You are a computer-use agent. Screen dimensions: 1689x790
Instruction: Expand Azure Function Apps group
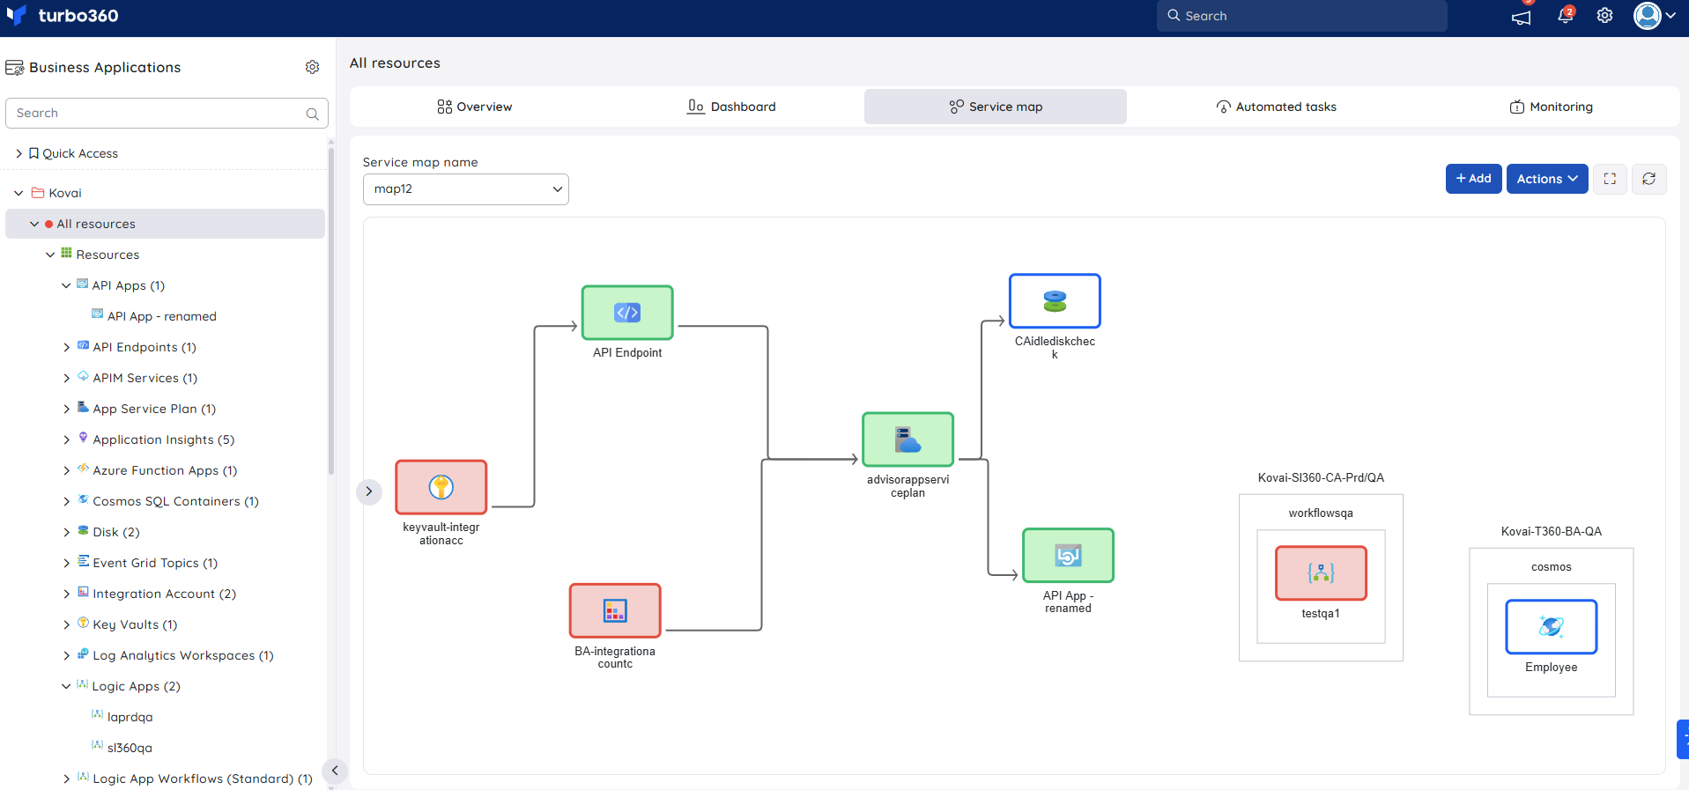[66, 470]
